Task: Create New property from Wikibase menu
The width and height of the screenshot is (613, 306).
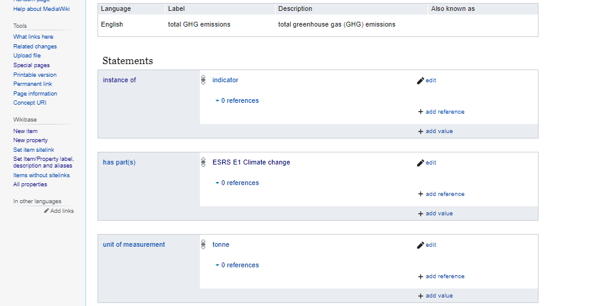Action: 30,140
